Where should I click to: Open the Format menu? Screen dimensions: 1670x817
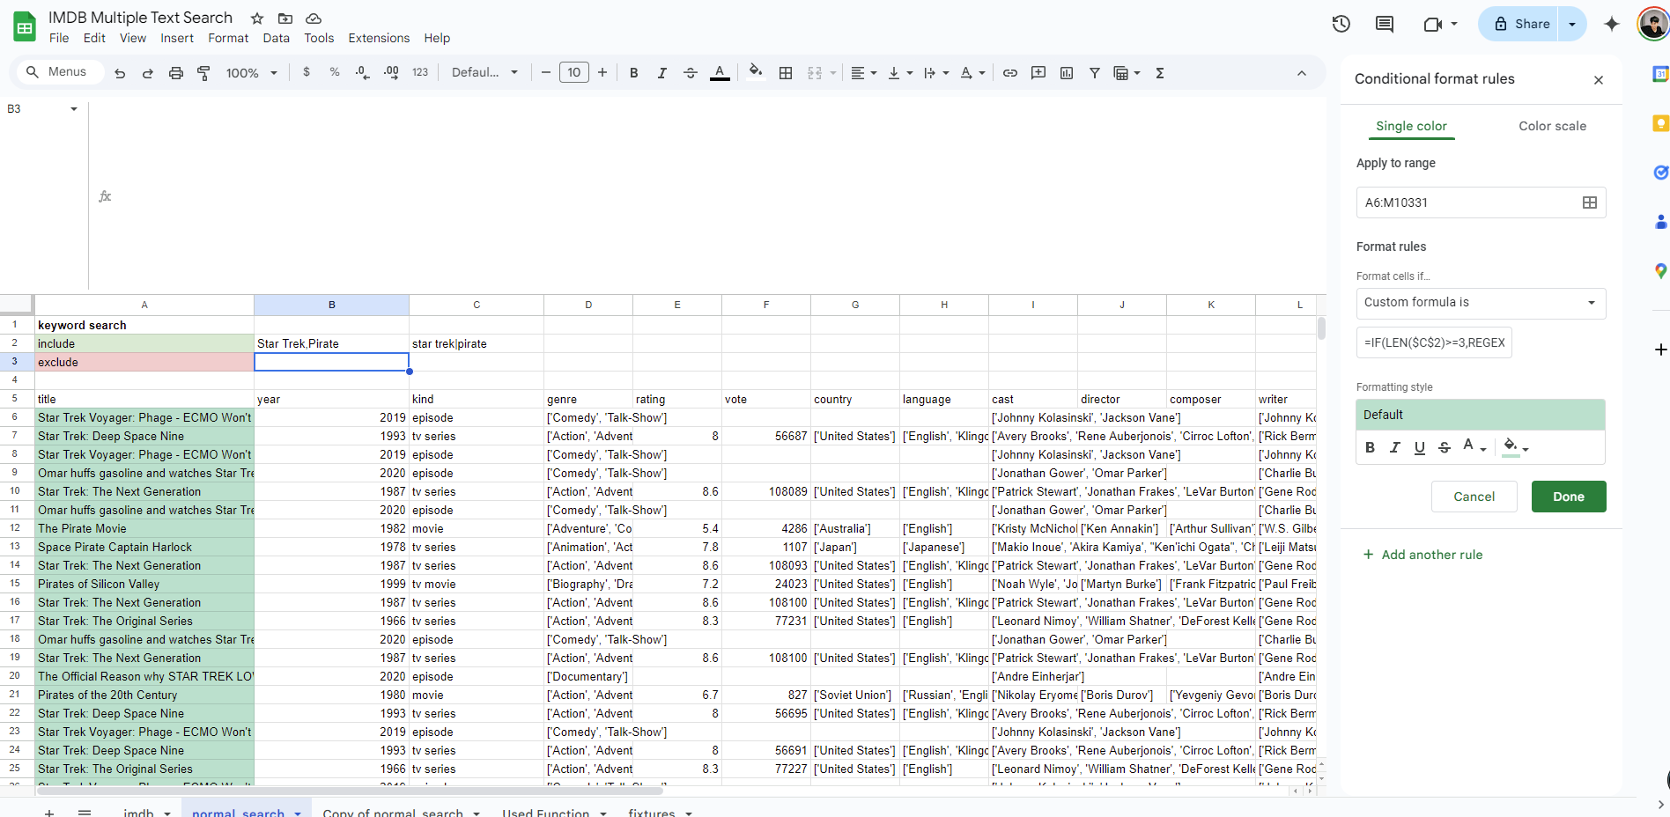pos(228,38)
